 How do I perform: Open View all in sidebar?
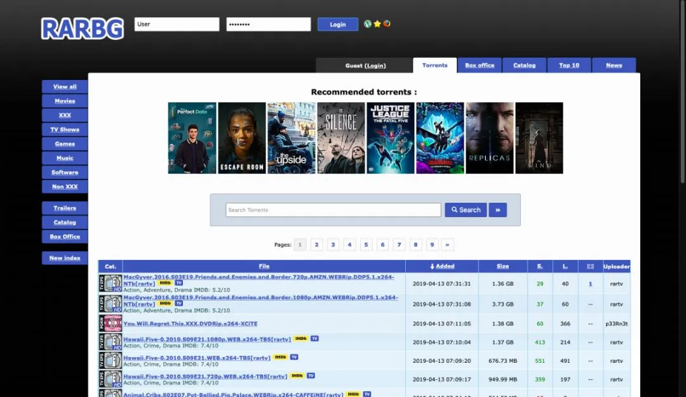(65, 87)
